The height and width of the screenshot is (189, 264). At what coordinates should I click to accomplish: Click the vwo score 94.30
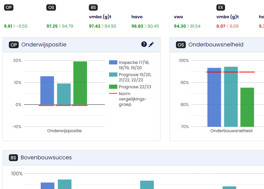[180, 26]
